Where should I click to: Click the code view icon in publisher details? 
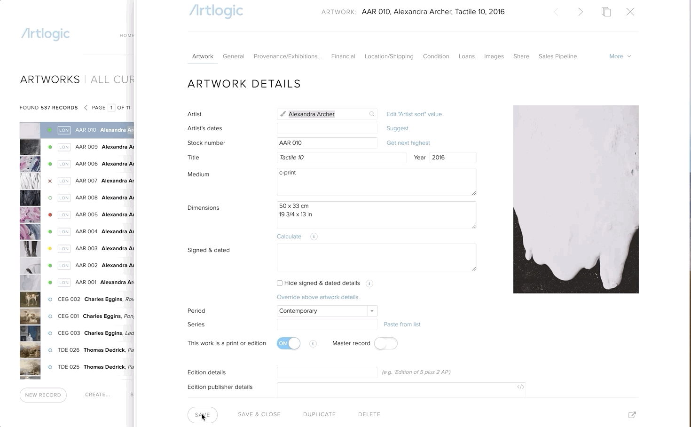[x=520, y=387]
